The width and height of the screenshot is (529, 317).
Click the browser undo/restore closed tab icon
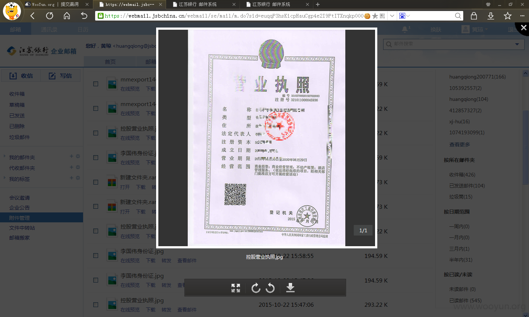click(84, 16)
